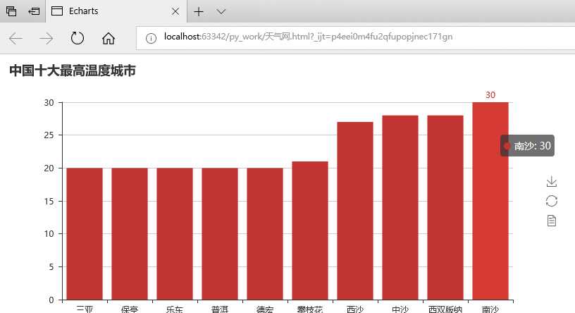Click the chart title 中国十大最高温度城市
Image resolution: width=575 pixels, height=313 pixels.
coord(73,70)
